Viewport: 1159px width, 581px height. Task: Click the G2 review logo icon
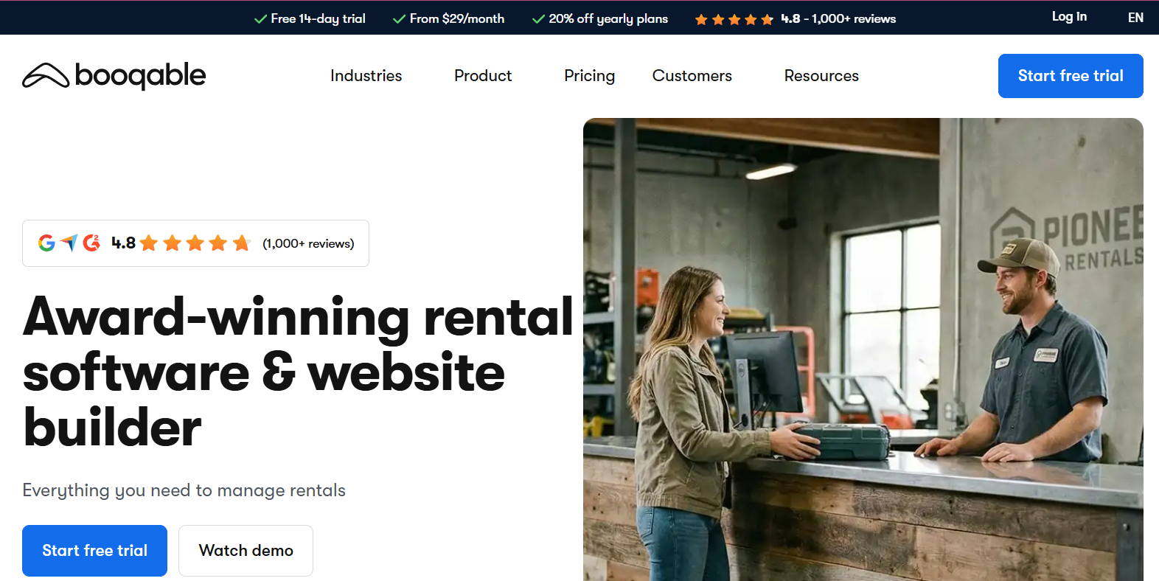[91, 243]
